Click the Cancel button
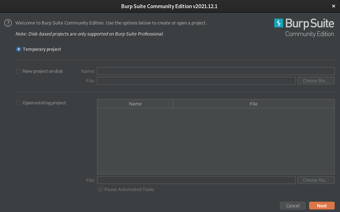 (x=293, y=206)
